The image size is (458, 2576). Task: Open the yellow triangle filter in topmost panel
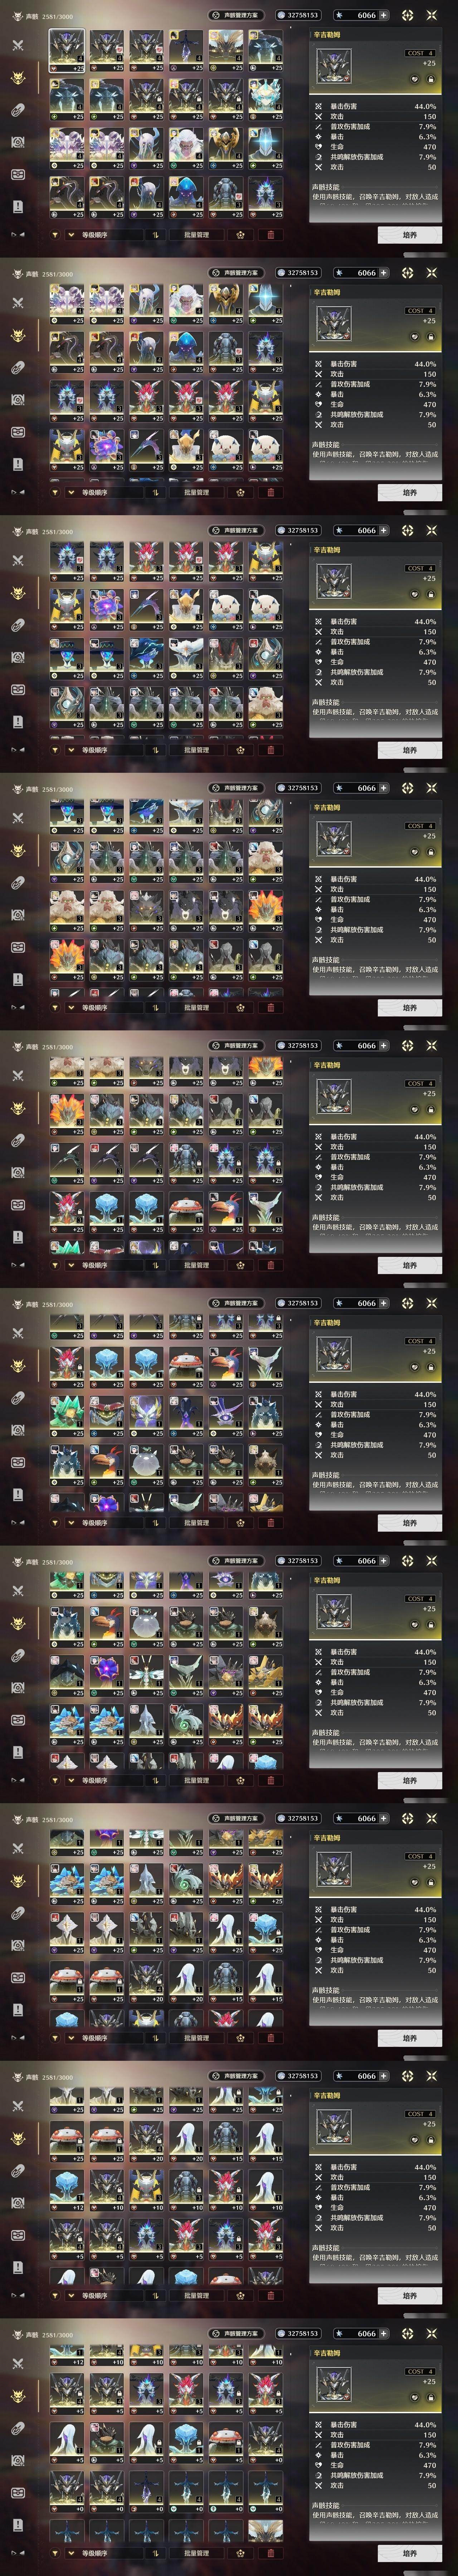click(x=55, y=235)
